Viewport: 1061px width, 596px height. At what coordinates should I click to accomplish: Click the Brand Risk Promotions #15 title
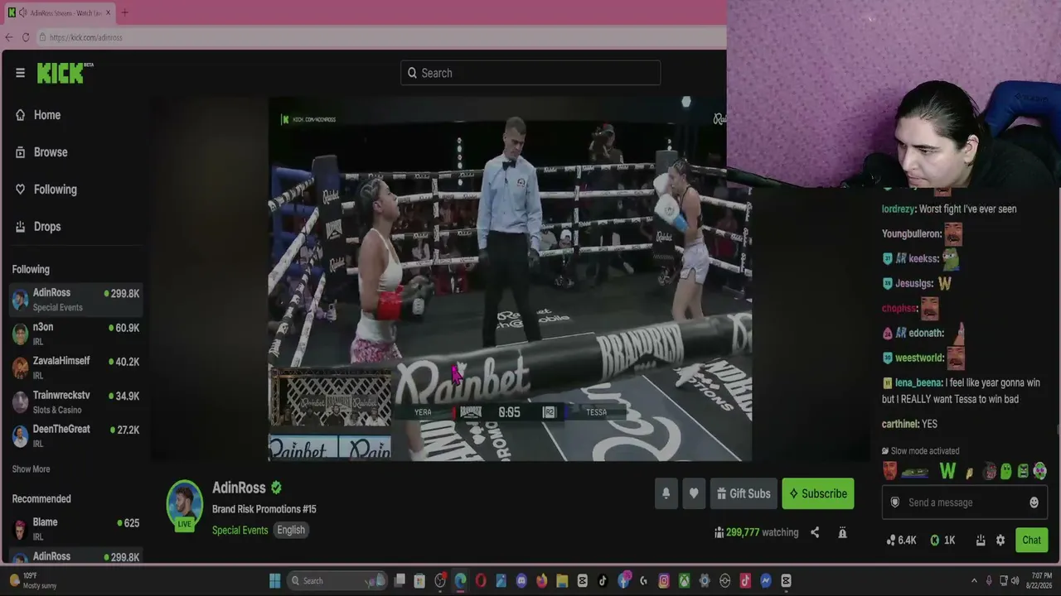(264, 509)
